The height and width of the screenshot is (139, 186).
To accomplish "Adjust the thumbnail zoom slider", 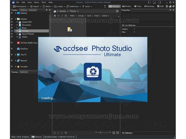I will (x=103, y=133).
